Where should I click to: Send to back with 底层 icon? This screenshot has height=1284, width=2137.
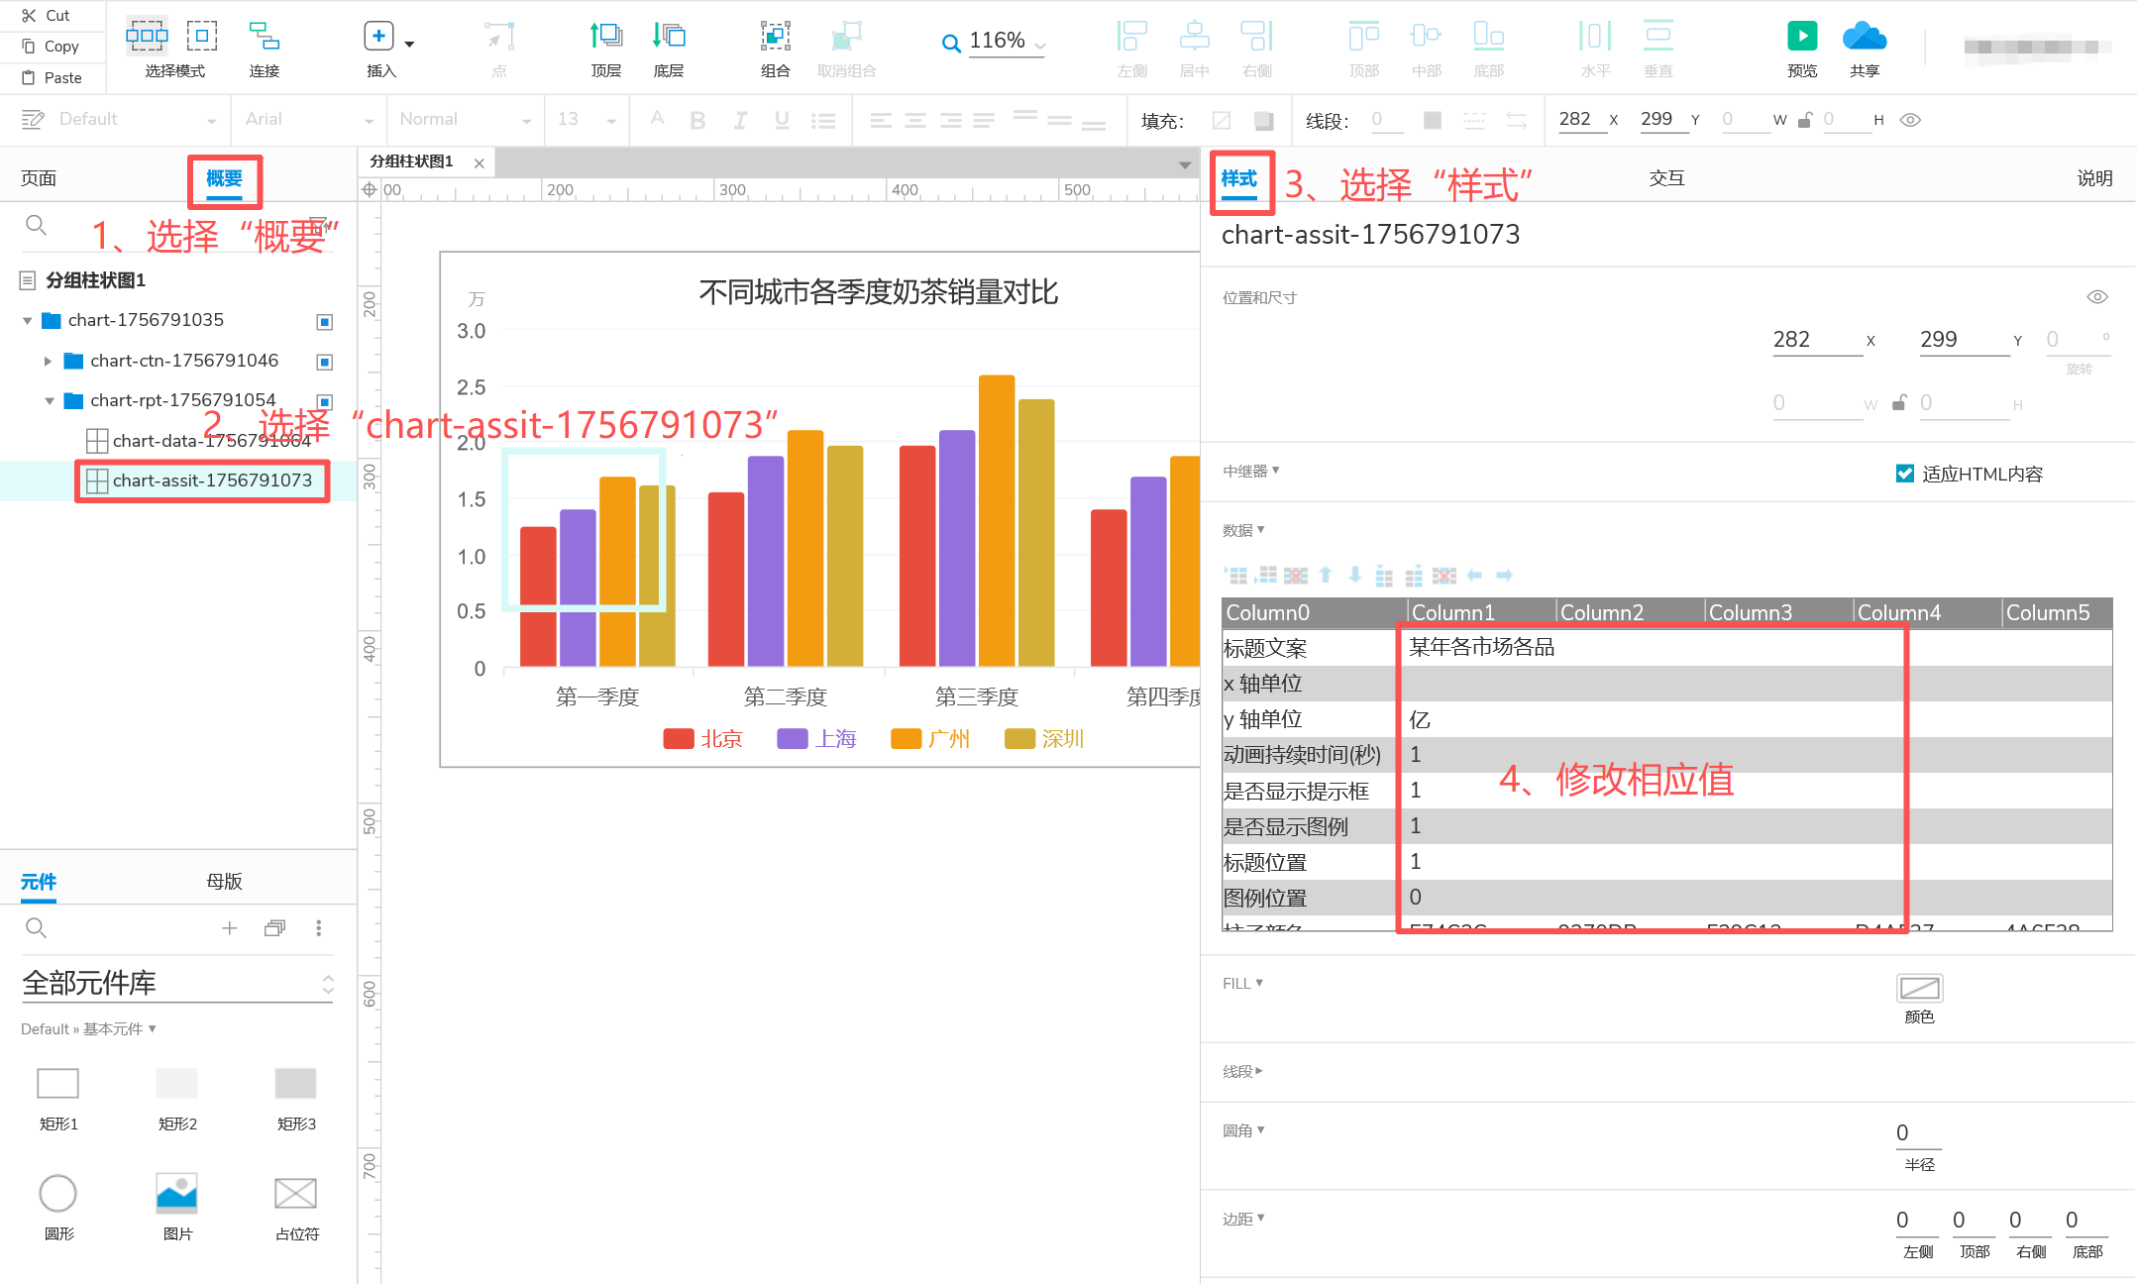pos(669,36)
